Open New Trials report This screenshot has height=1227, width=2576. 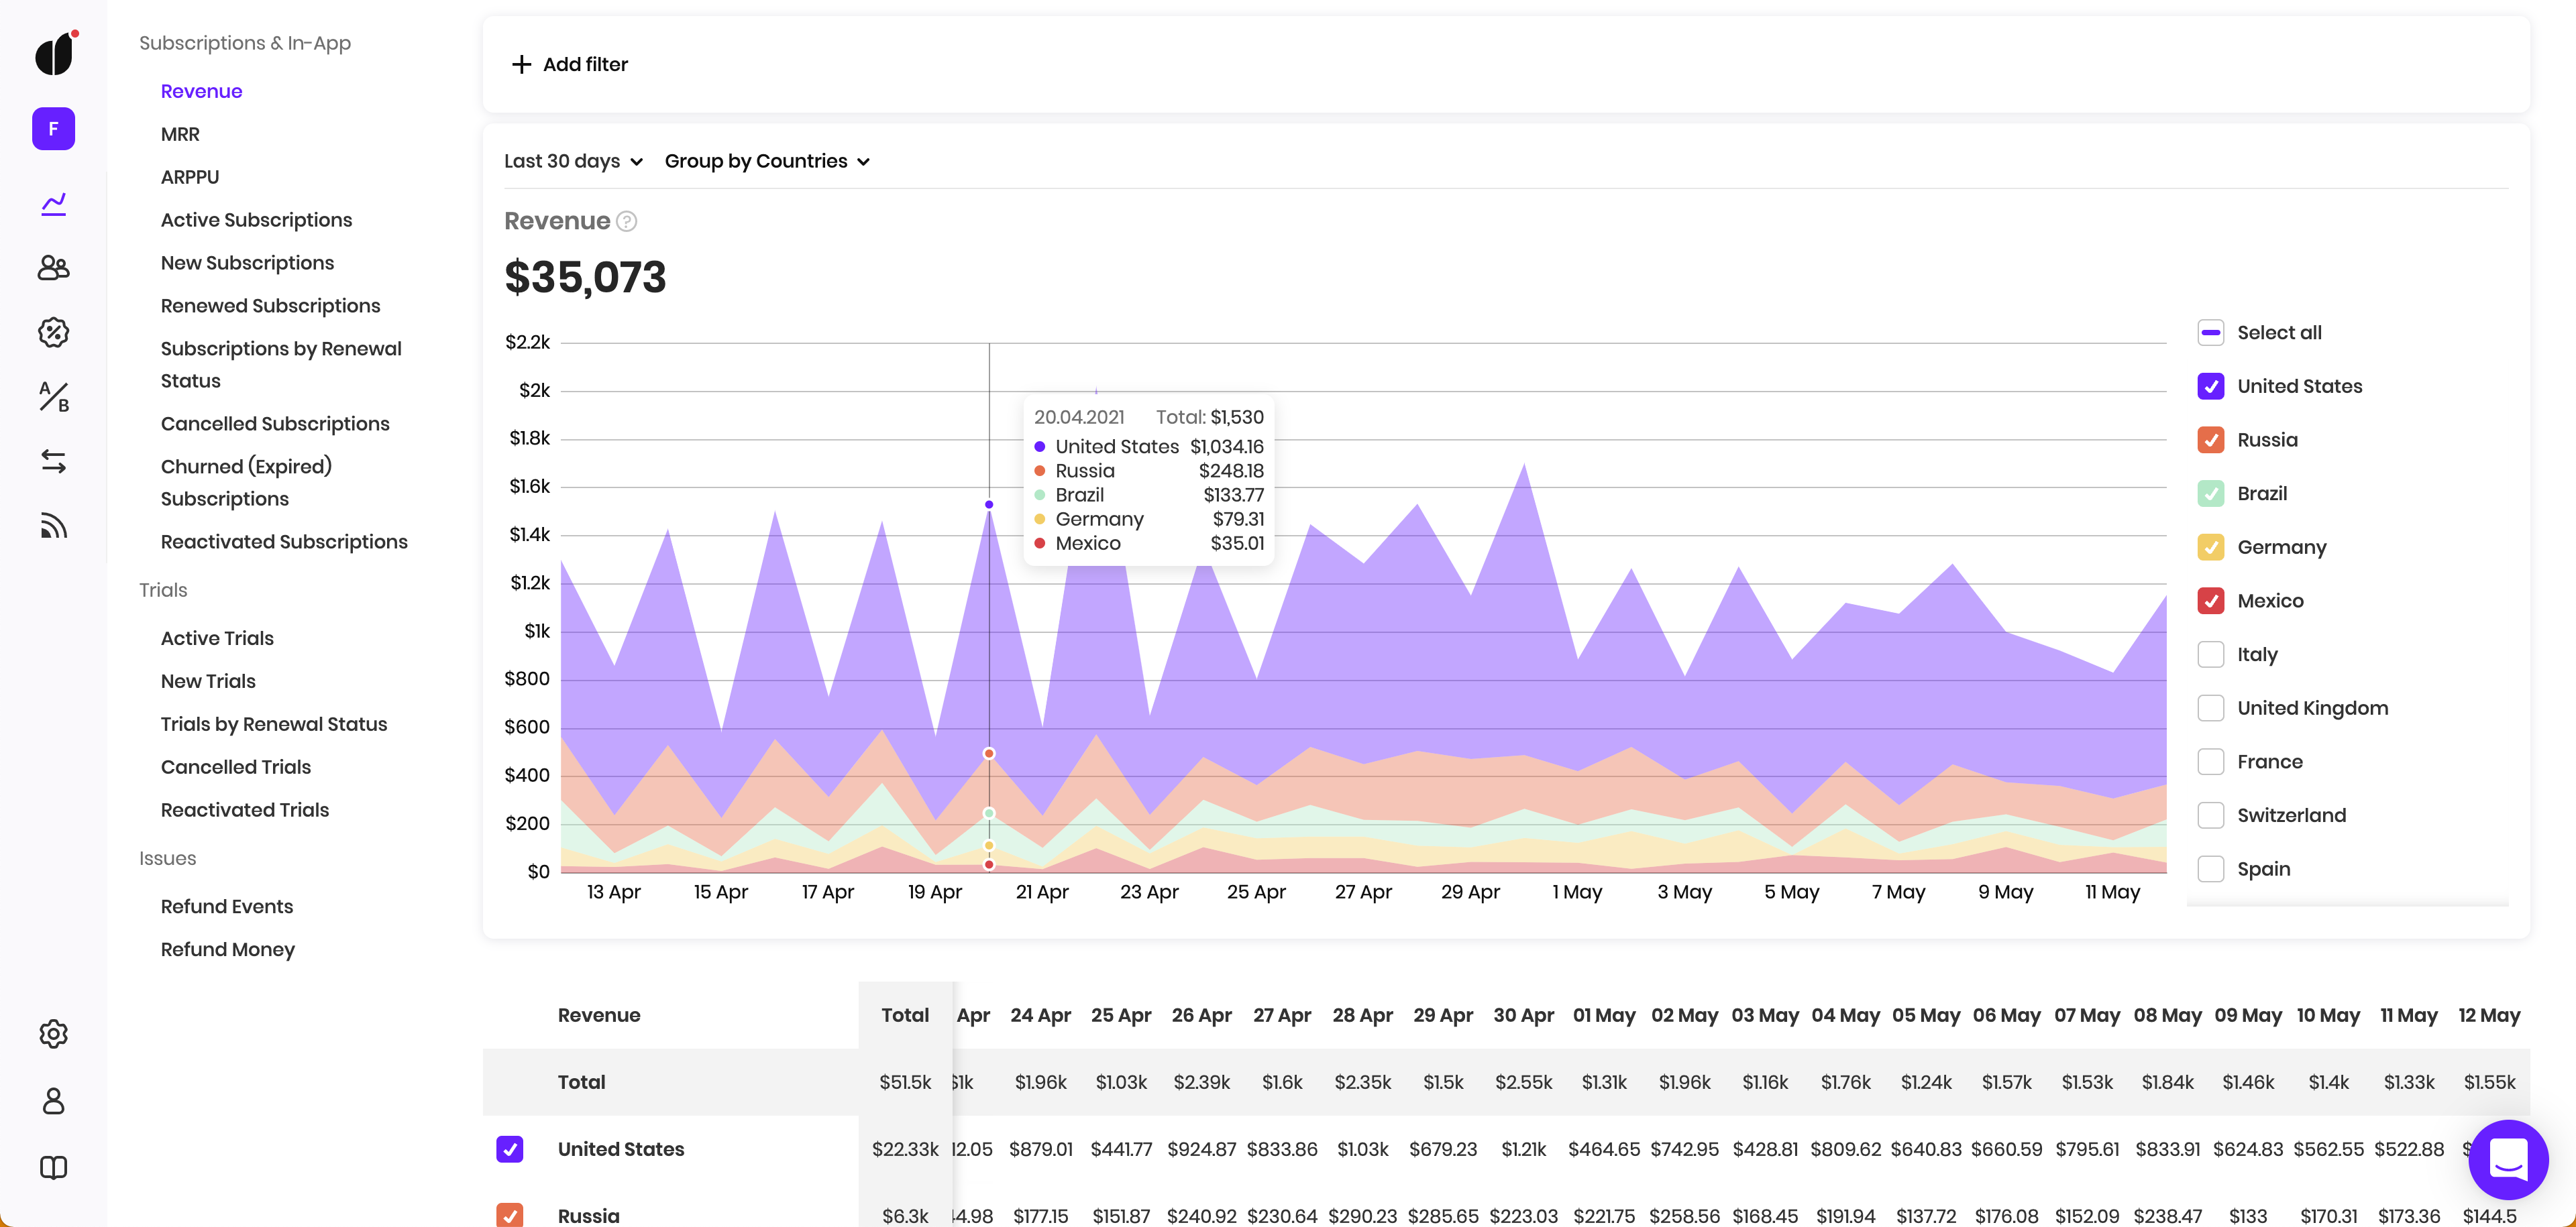pos(208,681)
